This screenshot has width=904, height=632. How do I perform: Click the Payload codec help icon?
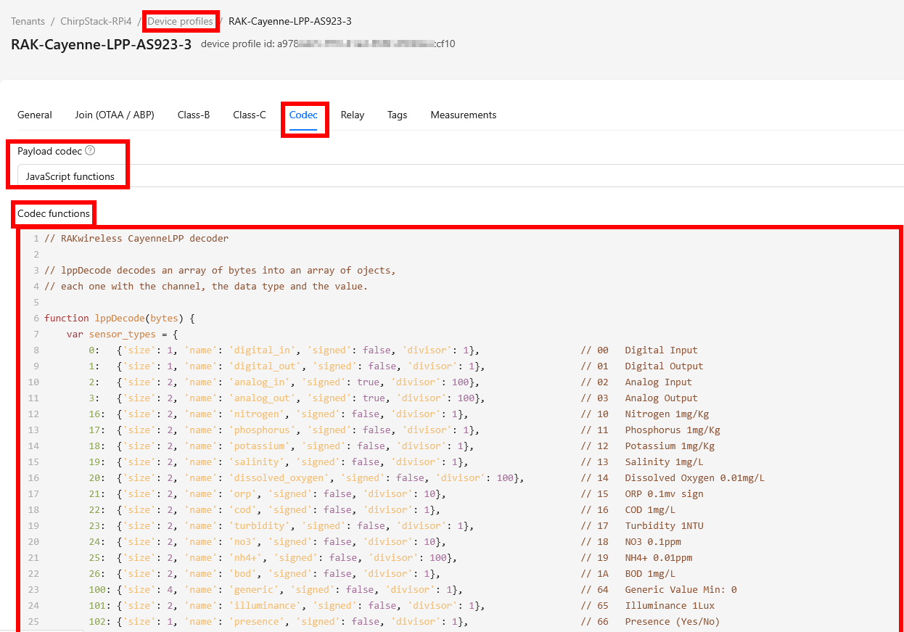pos(90,151)
